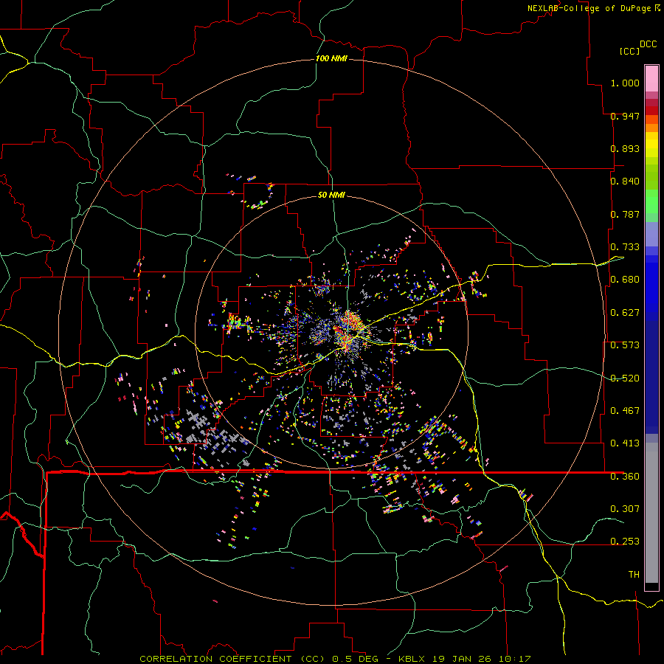The height and width of the screenshot is (664, 664).
Task: Click the 0.360 value on the color scale
Action: coord(625,477)
